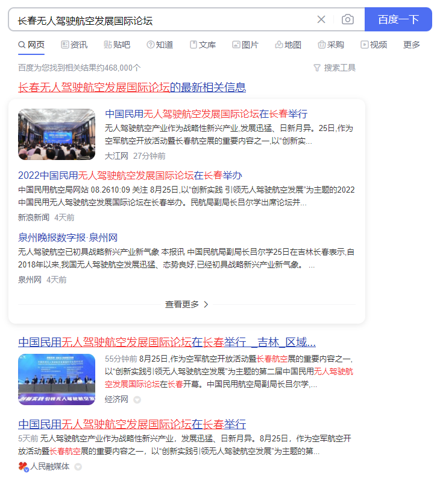Switch to the 图片 tab
The width and height of the screenshot is (437, 477).
pyautogui.click(x=245, y=45)
